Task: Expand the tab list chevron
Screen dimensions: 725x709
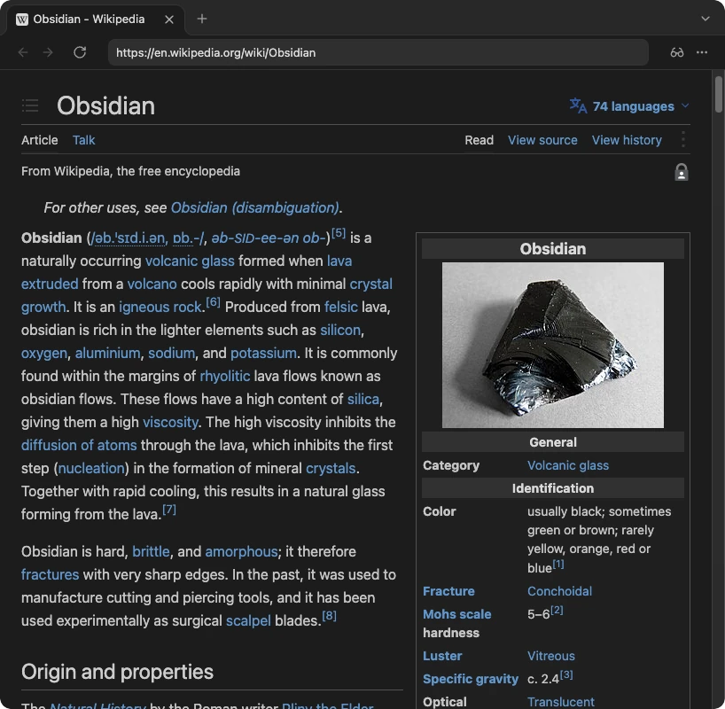Action: point(706,19)
